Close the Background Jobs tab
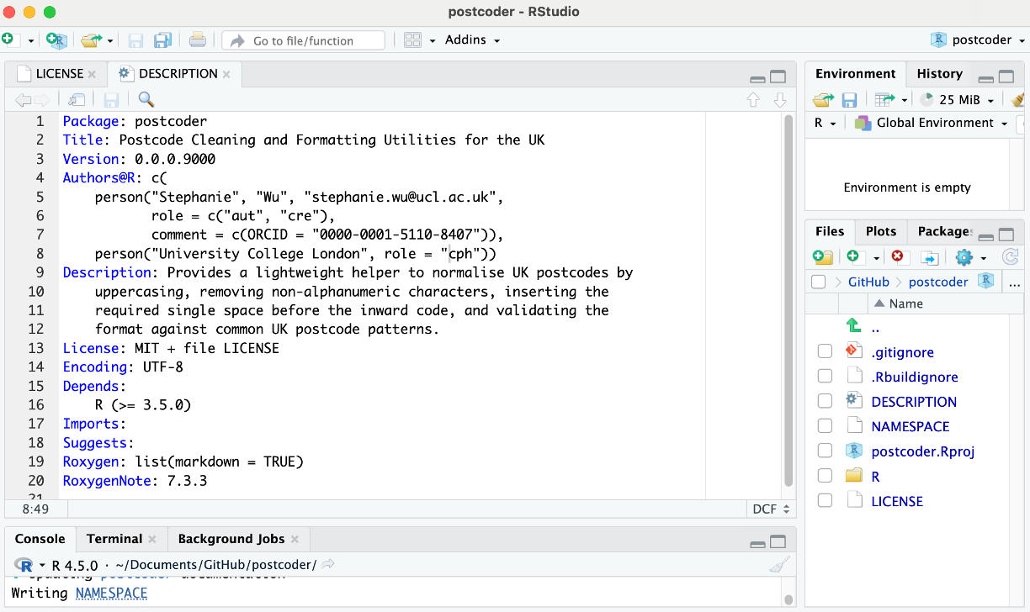The image size is (1030, 612). (295, 539)
